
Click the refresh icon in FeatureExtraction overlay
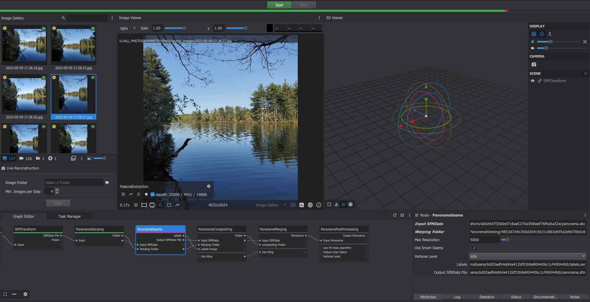click(138, 194)
